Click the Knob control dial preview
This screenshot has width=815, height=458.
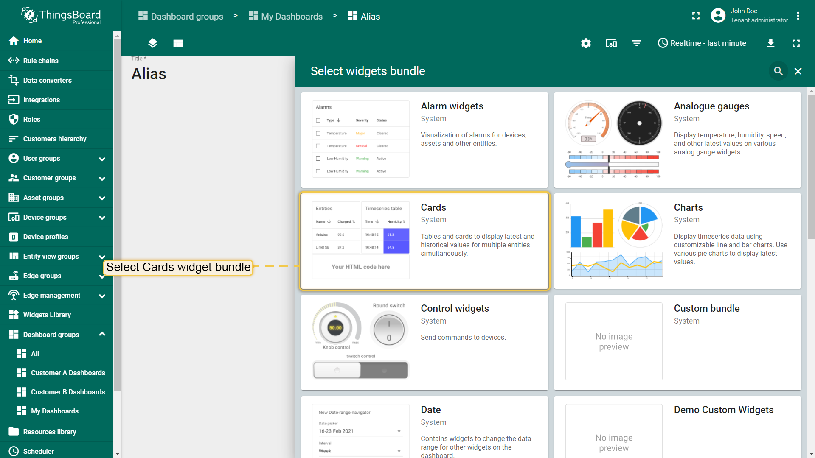click(335, 327)
